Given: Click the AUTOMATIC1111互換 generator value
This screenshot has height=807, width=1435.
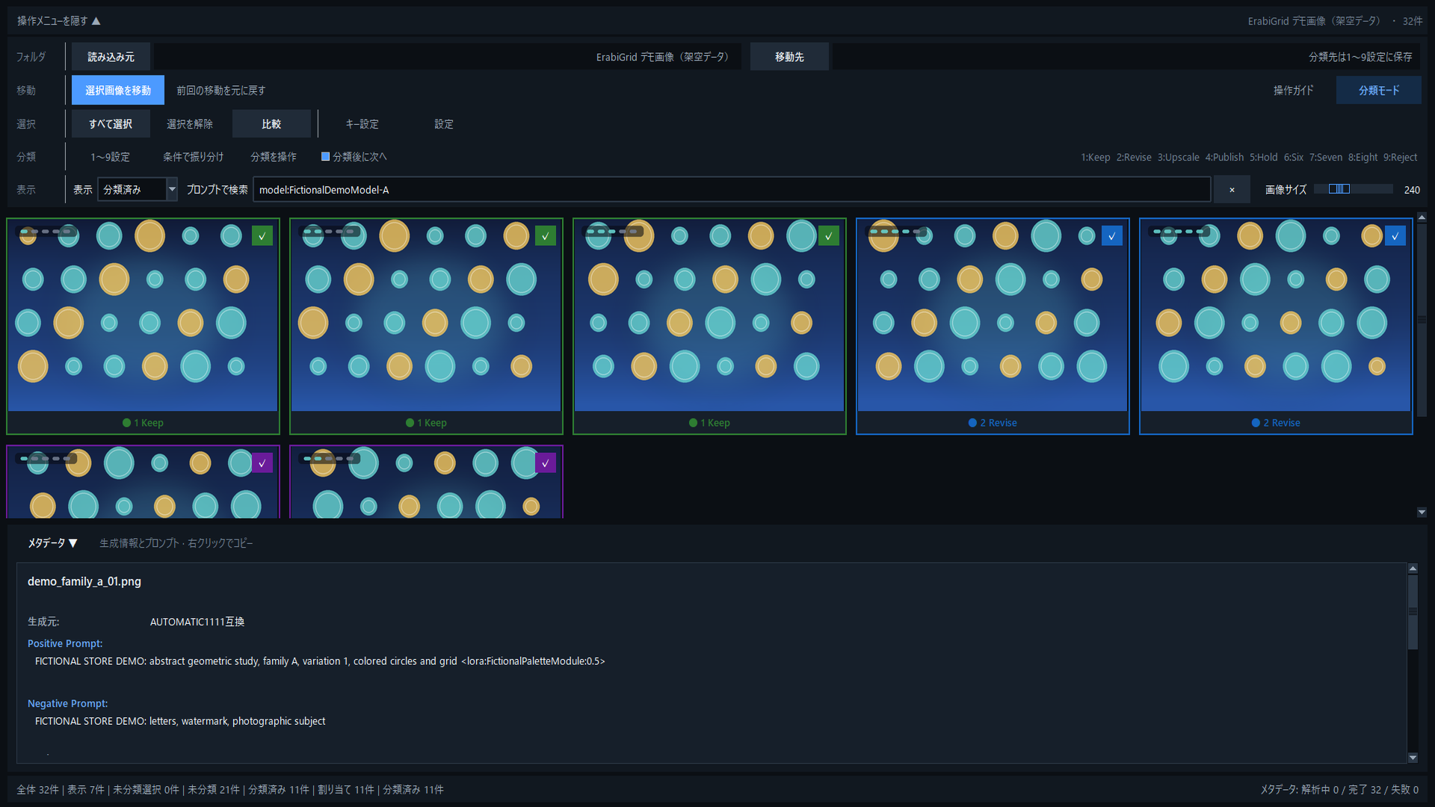Looking at the screenshot, I should 197,622.
